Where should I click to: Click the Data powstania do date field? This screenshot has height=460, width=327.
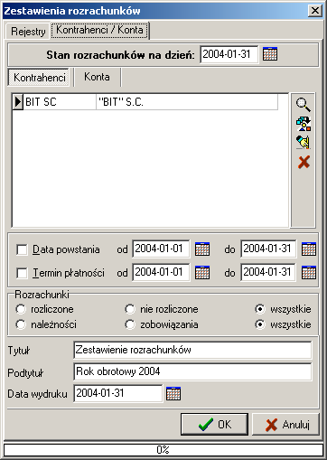pyautogui.click(x=268, y=249)
